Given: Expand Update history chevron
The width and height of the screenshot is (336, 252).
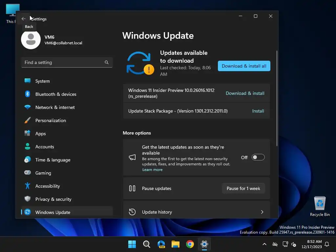Looking at the screenshot, I should pos(262,212).
